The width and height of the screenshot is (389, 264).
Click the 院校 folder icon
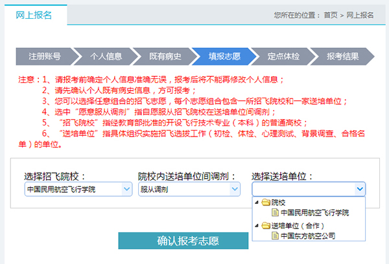266,203
